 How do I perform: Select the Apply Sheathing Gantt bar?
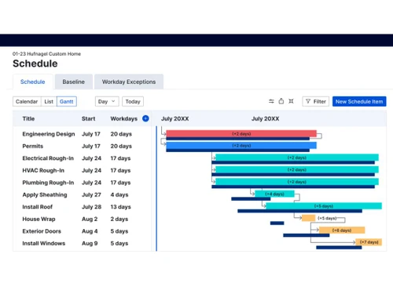(x=274, y=194)
